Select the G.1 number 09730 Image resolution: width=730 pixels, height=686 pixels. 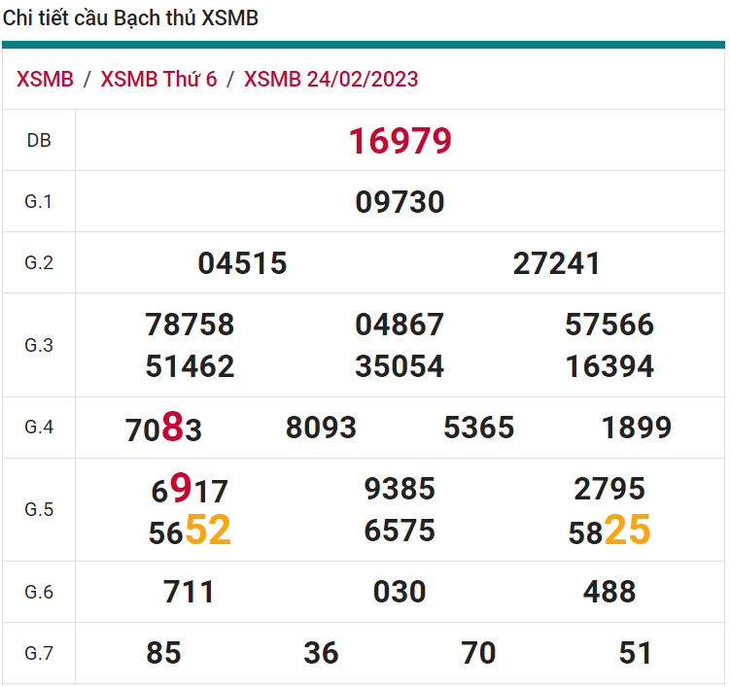coord(400,202)
